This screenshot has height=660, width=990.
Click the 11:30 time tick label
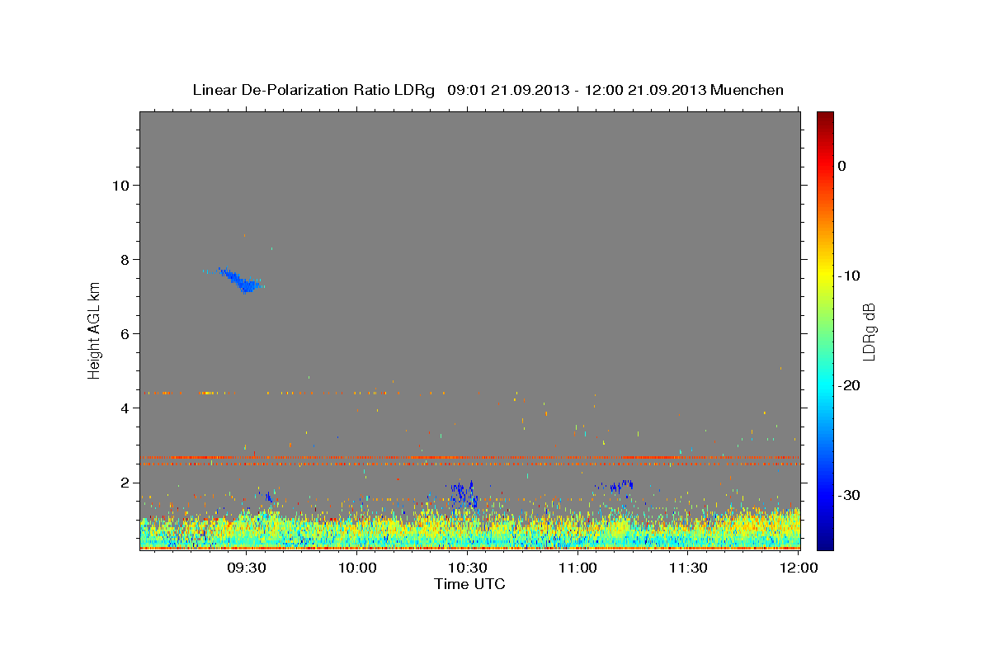pyautogui.click(x=688, y=568)
